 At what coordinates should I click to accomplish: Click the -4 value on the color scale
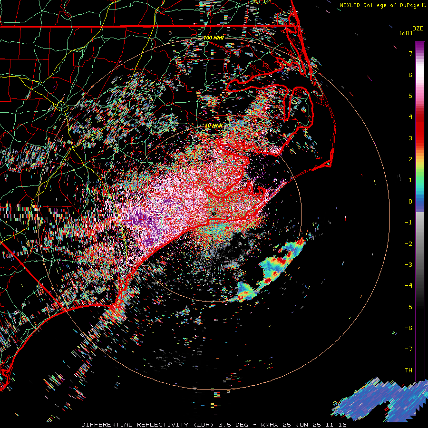tap(409, 285)
